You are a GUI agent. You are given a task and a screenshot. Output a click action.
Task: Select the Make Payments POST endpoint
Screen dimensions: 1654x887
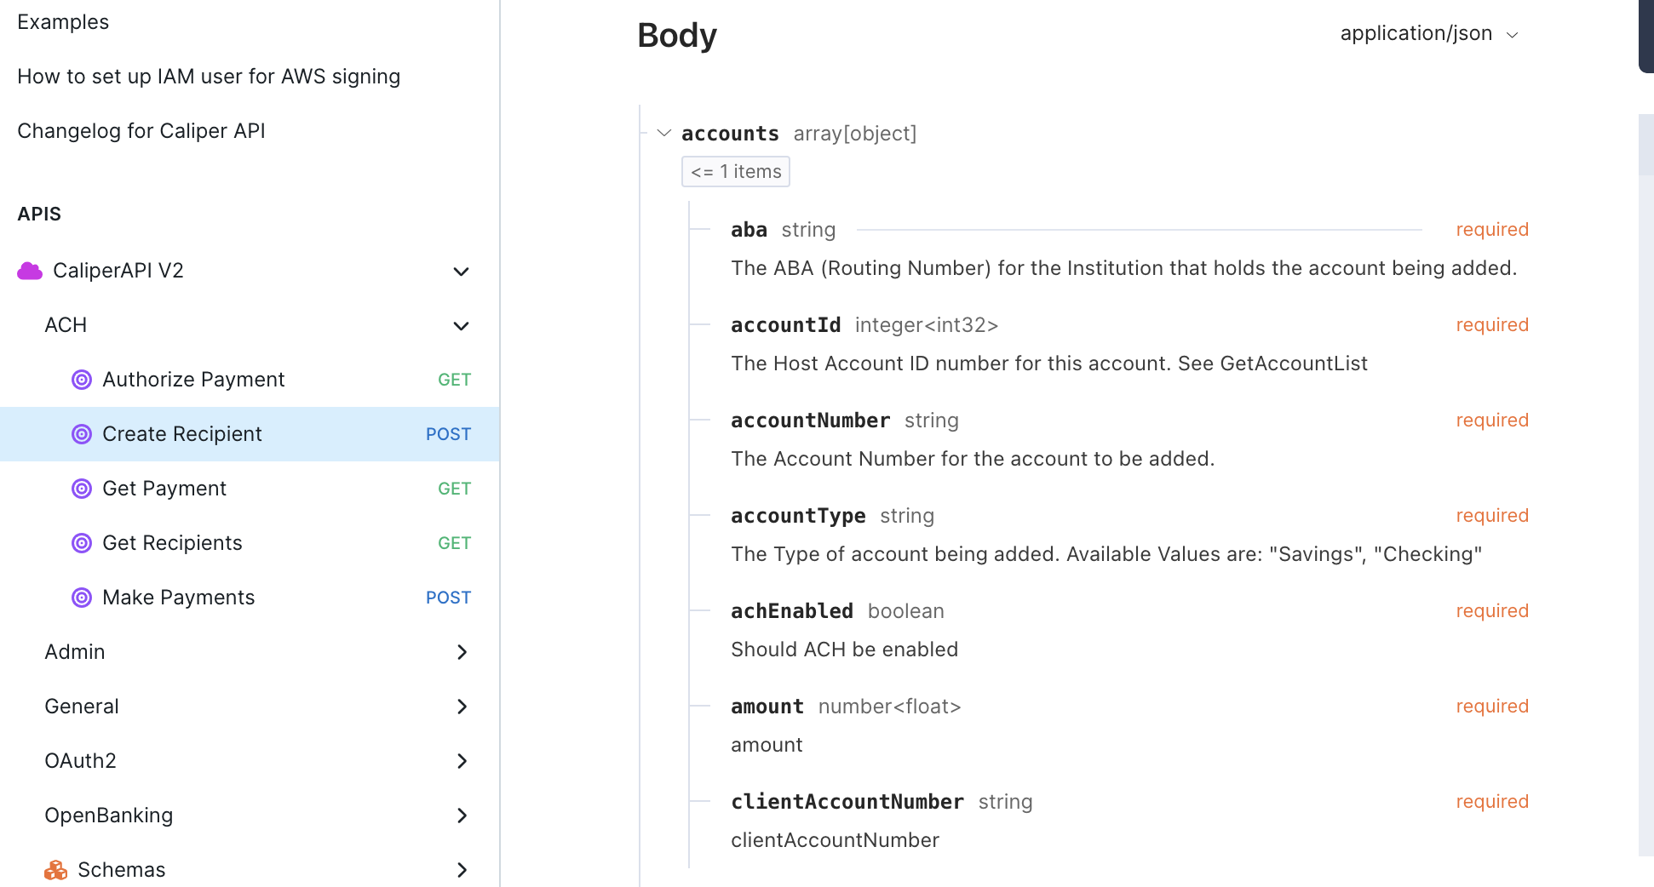point(250,598)
